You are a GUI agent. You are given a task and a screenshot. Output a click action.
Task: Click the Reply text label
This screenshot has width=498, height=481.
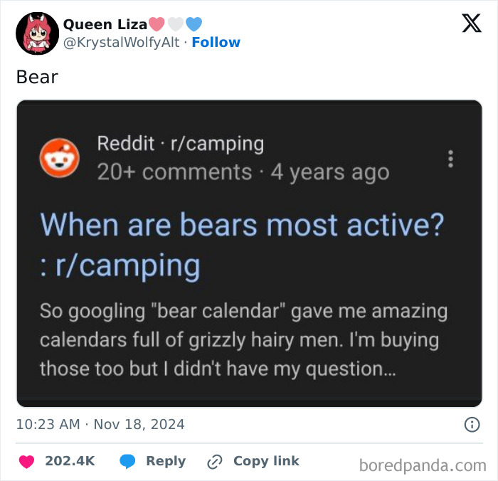(x=166, y=461)
